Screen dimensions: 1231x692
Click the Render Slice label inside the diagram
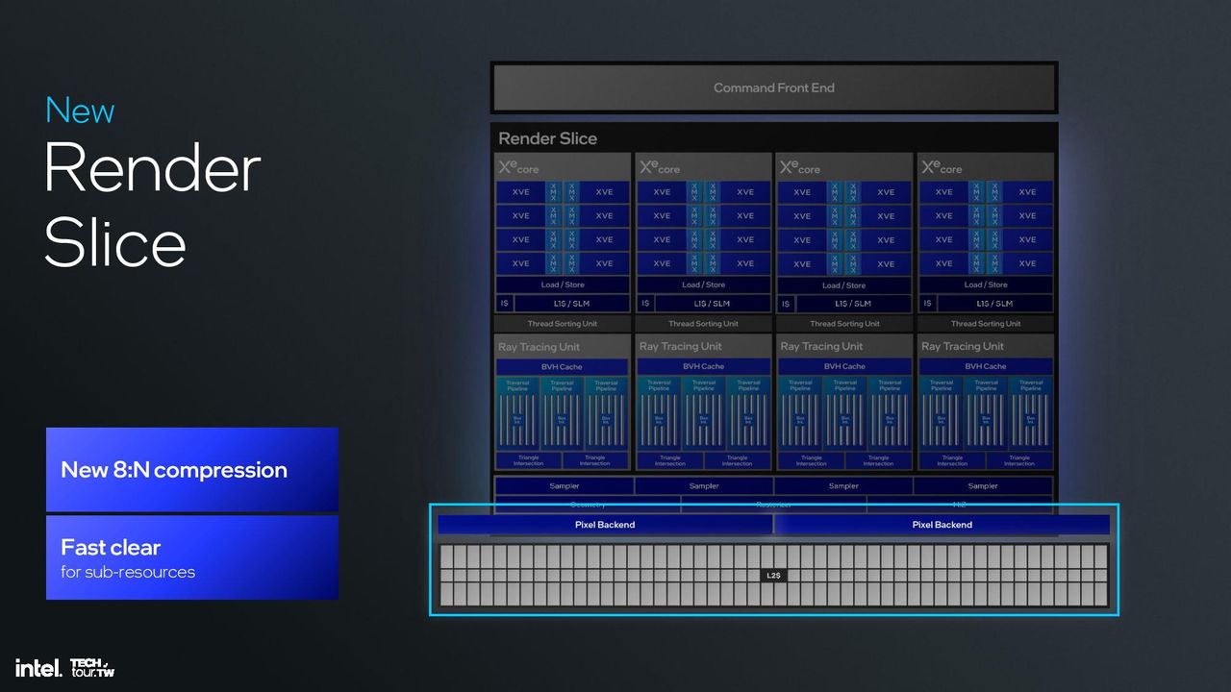(x=547, y=138)
